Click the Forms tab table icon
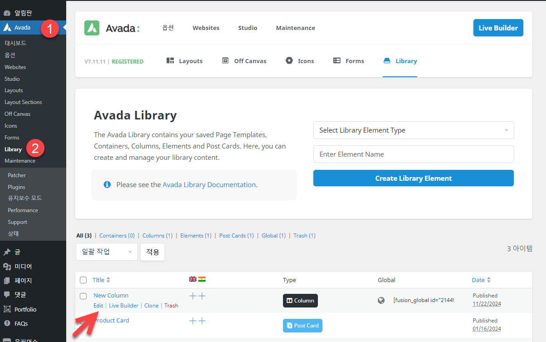Viewport: 546px width, 342px height. point(337,60)
